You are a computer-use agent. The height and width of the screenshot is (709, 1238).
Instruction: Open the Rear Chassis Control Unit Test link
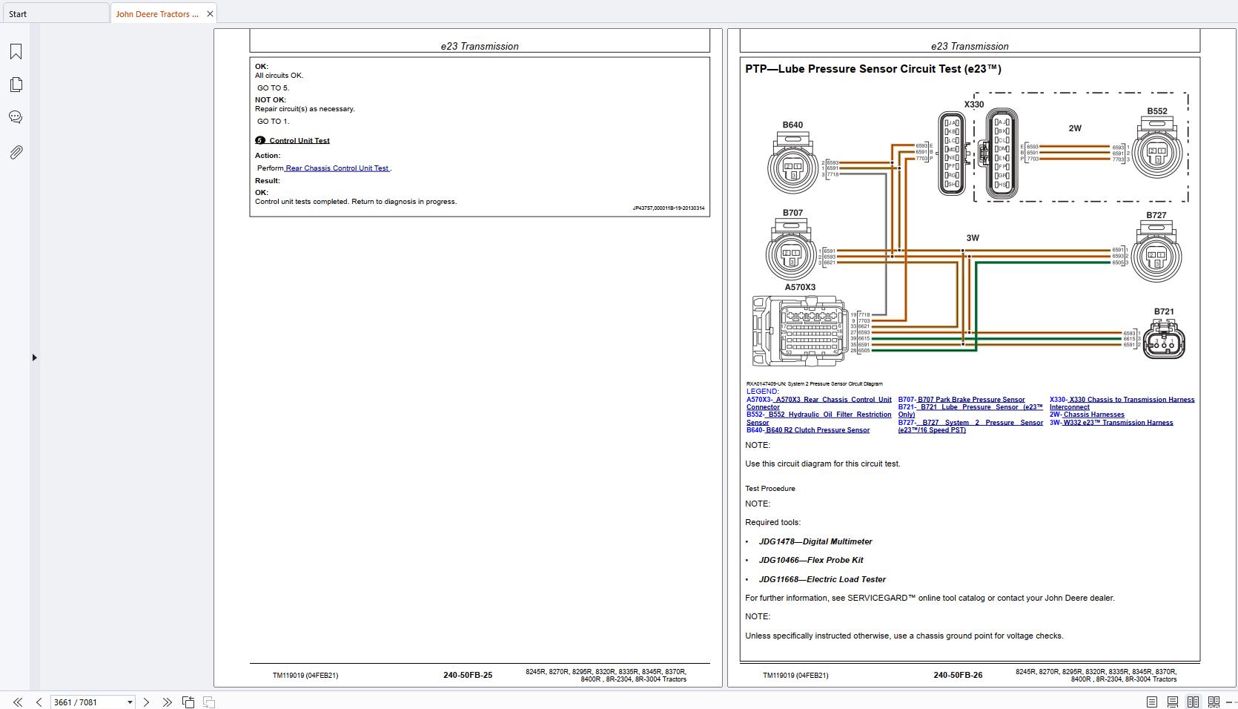click(x=337, y=168)
